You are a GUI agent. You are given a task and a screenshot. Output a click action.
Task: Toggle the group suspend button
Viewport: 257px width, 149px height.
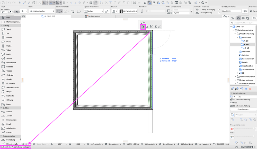(x=96, y=3)
